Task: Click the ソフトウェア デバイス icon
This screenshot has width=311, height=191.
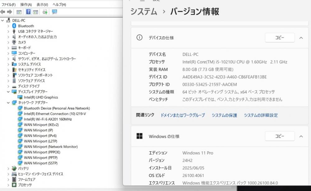Action: [x=14, y=81]
